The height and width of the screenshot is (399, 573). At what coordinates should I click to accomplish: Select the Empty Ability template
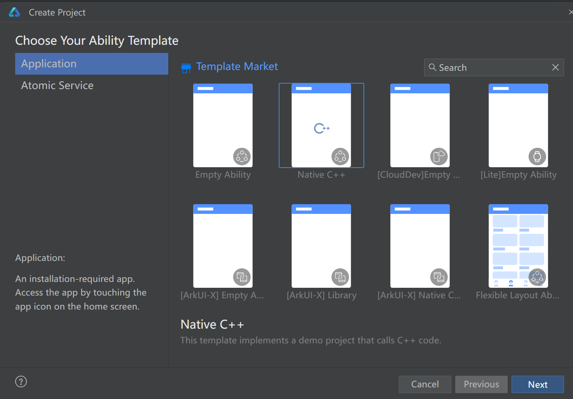click(x=223, y=125)
